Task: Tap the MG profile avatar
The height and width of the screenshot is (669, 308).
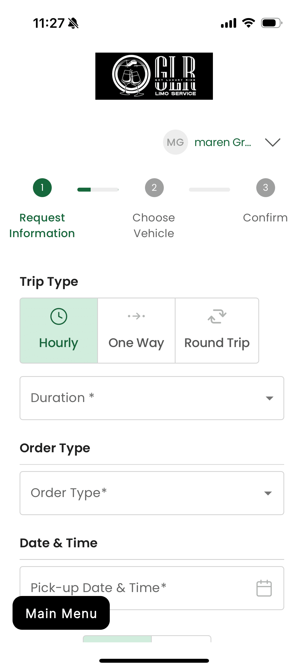Action: [175, 142]
